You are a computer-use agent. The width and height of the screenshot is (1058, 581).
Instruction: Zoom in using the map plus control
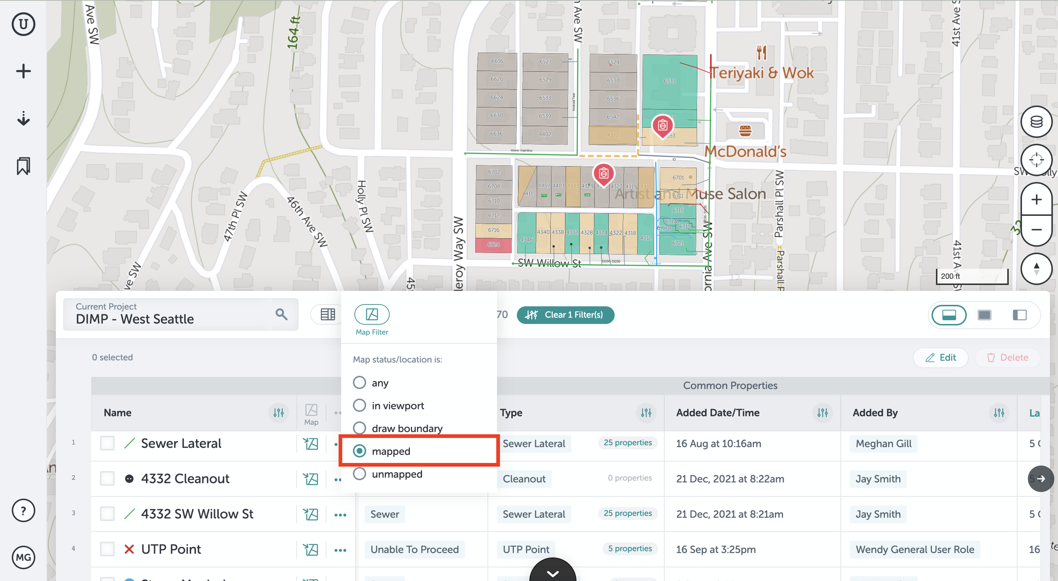tap(1036, 200)
